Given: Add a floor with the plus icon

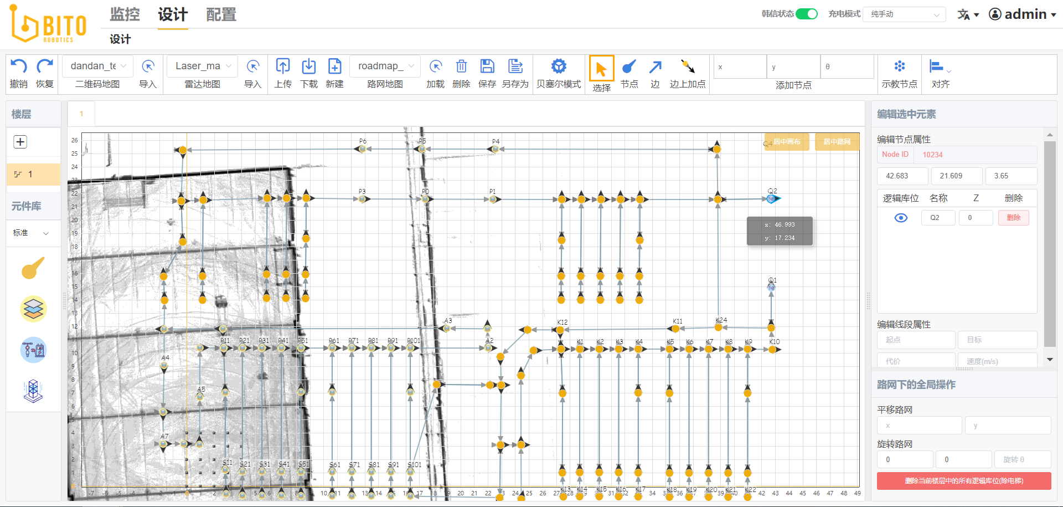Looking at the screenshot, I should tap(20, 142).
